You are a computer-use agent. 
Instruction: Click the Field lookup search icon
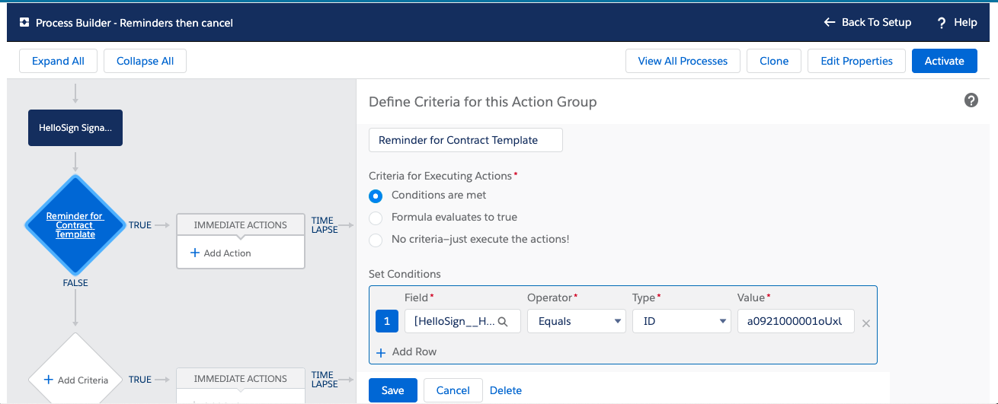point(503,322)
